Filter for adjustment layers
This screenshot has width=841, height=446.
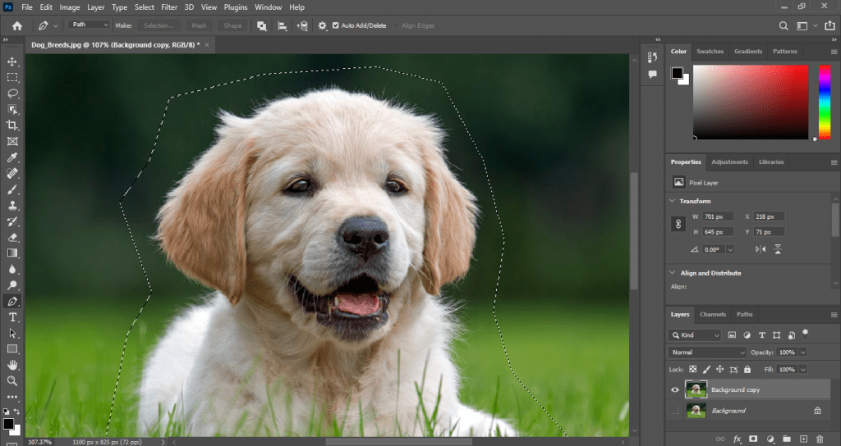[x=747, y=335]
